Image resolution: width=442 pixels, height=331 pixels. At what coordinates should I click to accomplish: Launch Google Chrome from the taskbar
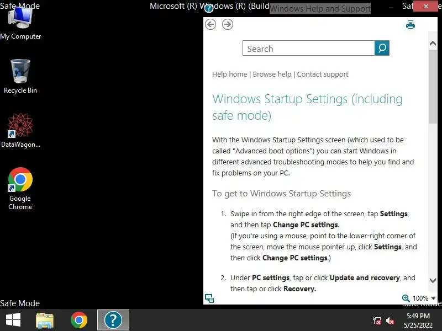(79, 320)
